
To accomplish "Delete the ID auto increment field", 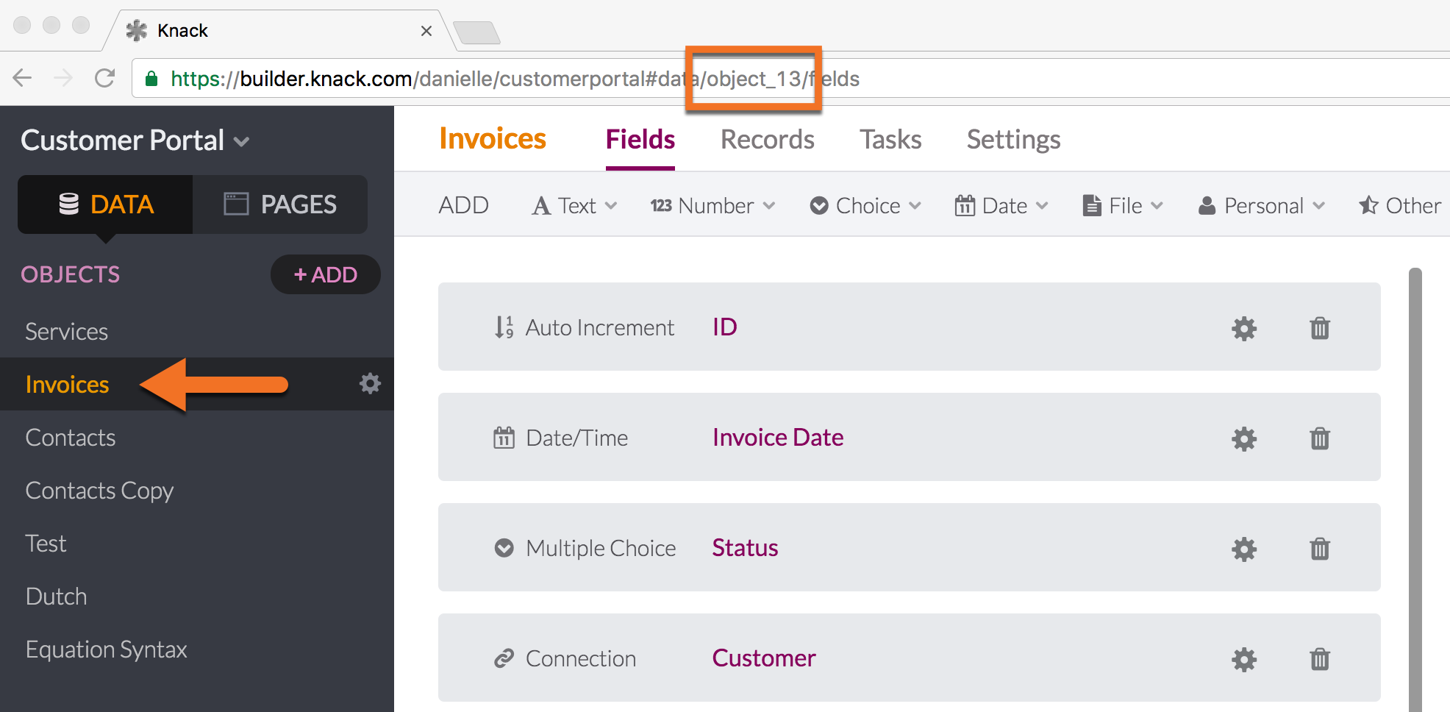I will tap(1319, 328).
